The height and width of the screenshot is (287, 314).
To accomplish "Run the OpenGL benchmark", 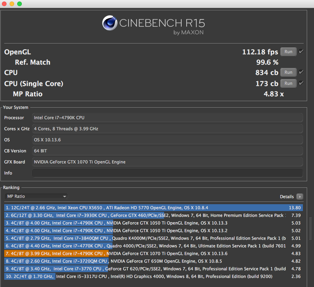I will click(288, 52).
